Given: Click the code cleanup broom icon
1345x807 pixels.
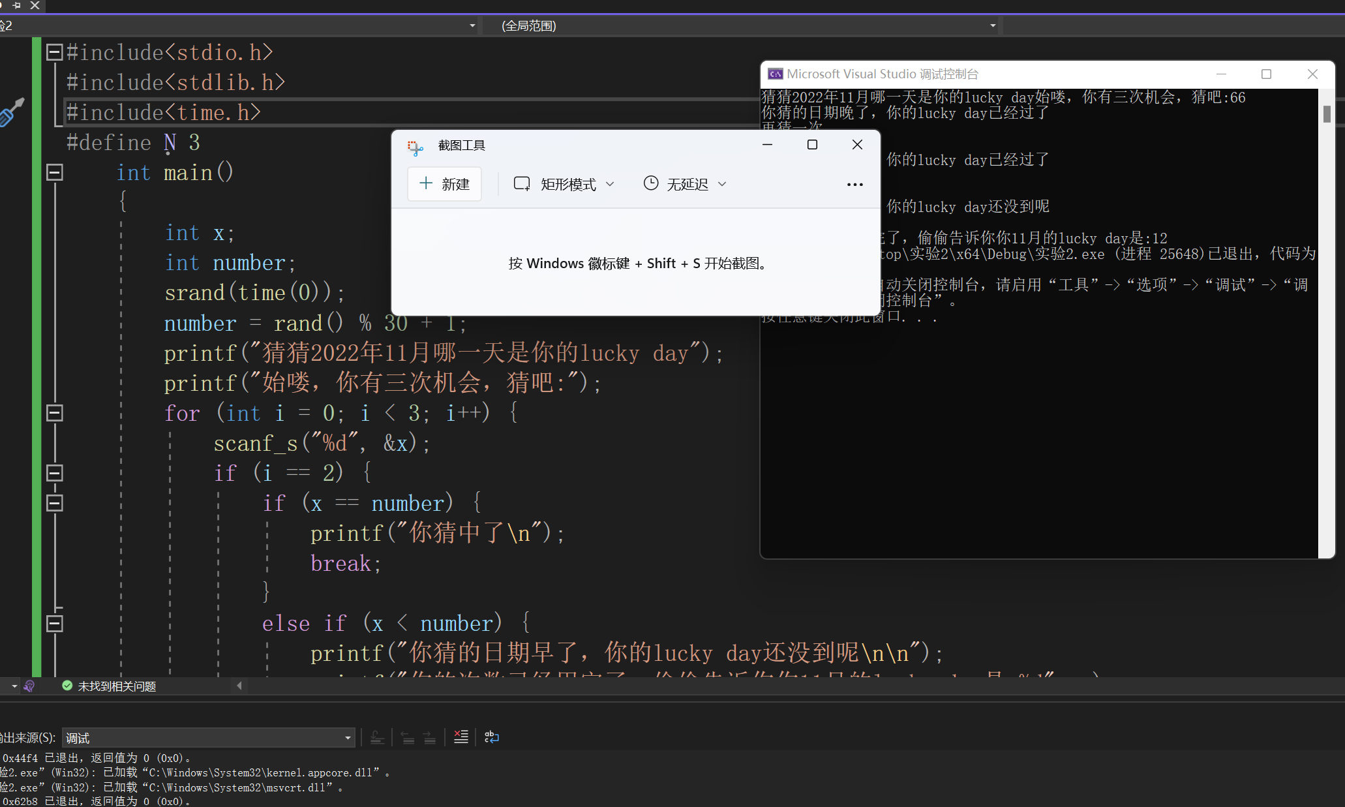Looking at the screenshot, I should [x=29, y=686].
